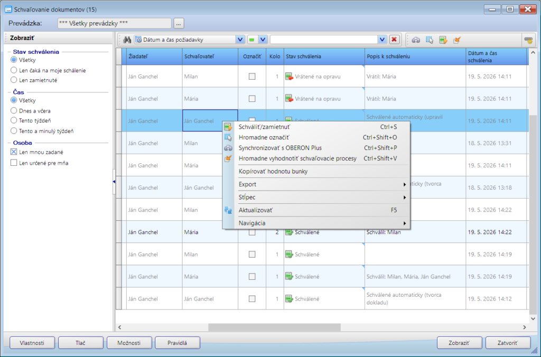Image resolution: width=541 pixels, height=357 pixels.
Task: Click the Vlastnosti button
Action: [32, 343]
